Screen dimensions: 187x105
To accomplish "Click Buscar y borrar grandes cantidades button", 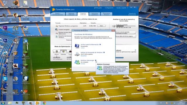I will pyautogui.click(x=125, y=33).
